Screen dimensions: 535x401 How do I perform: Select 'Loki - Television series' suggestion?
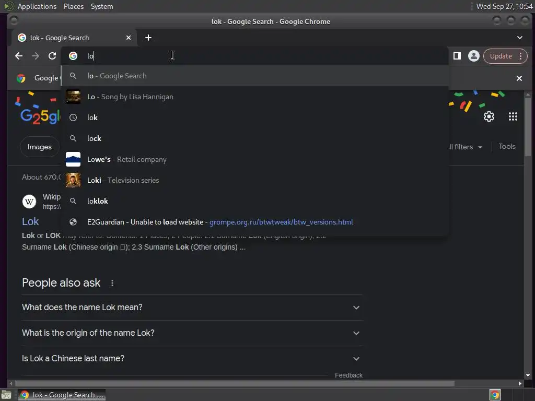coord(255,180)
